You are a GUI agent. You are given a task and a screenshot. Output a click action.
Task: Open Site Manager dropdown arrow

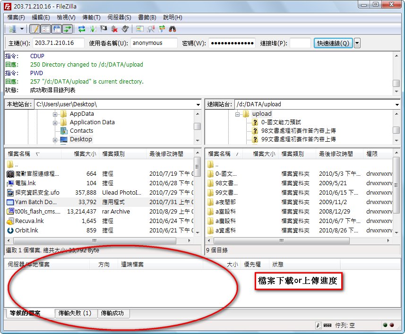[22, 29]
